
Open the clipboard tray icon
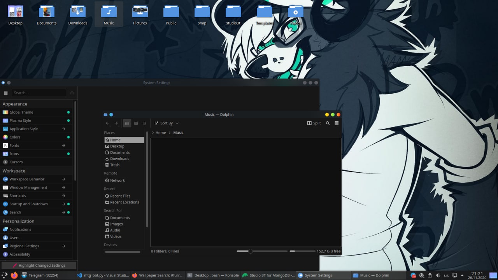click(430, 275)
